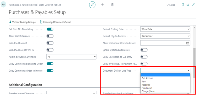Enable Ignore Updated Addresses toggle
This screenshot has width=201, height=98.
pos(144,50)
